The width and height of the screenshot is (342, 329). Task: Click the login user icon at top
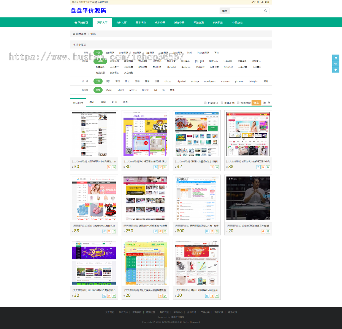pos(262,2)
